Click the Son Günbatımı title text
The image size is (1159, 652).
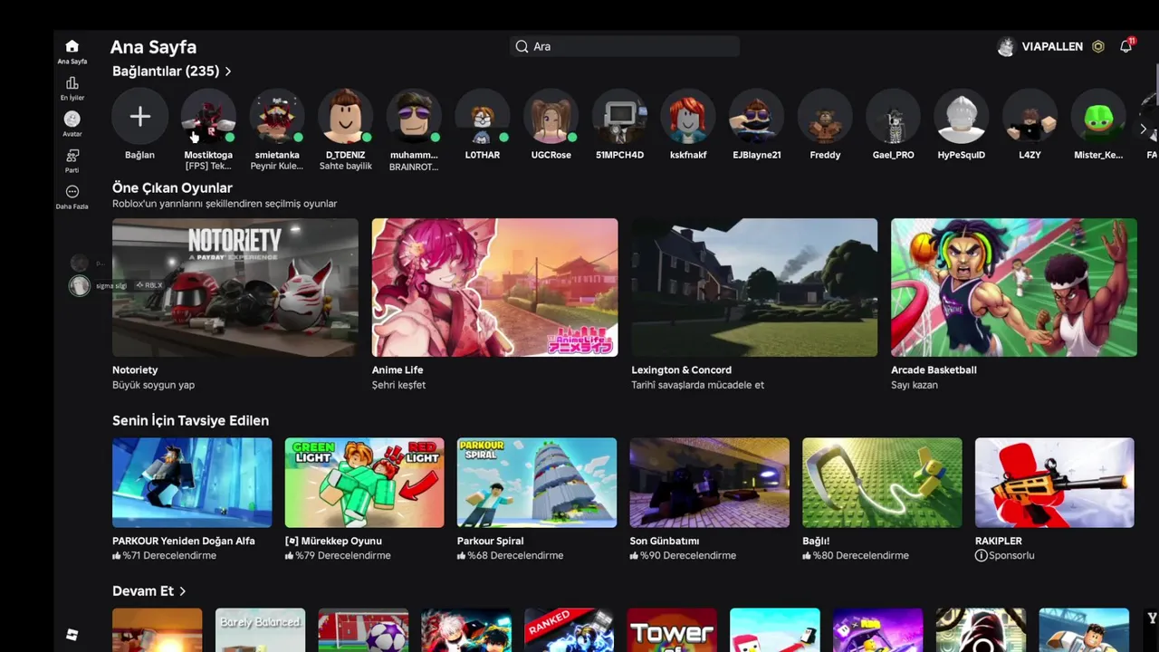tap(665, 541)
